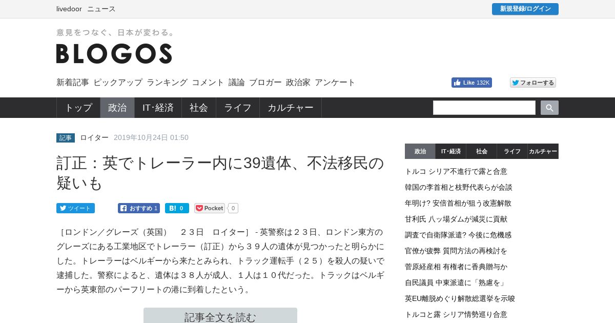The height and width of the screenshot is (323, 615).
Task: Open the 政治家 menu link
Action: [298, 82]
